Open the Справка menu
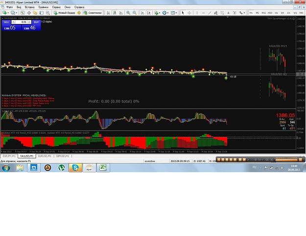The image size is (306, 236). click(79, 7)
